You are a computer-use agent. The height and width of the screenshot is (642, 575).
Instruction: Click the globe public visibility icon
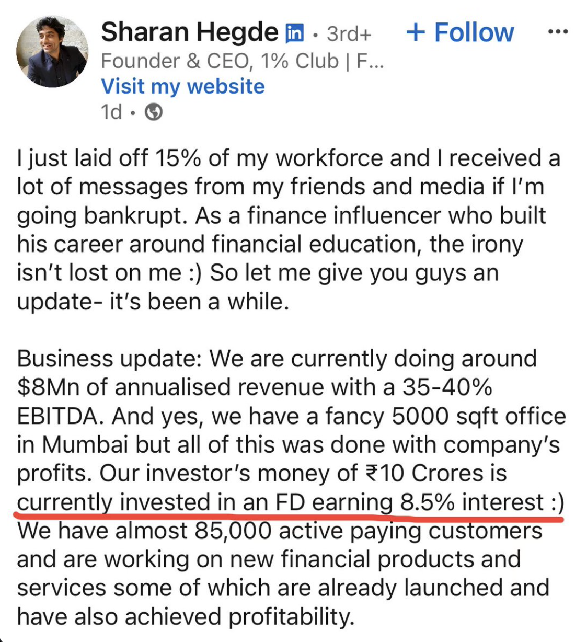click(153, 112)
